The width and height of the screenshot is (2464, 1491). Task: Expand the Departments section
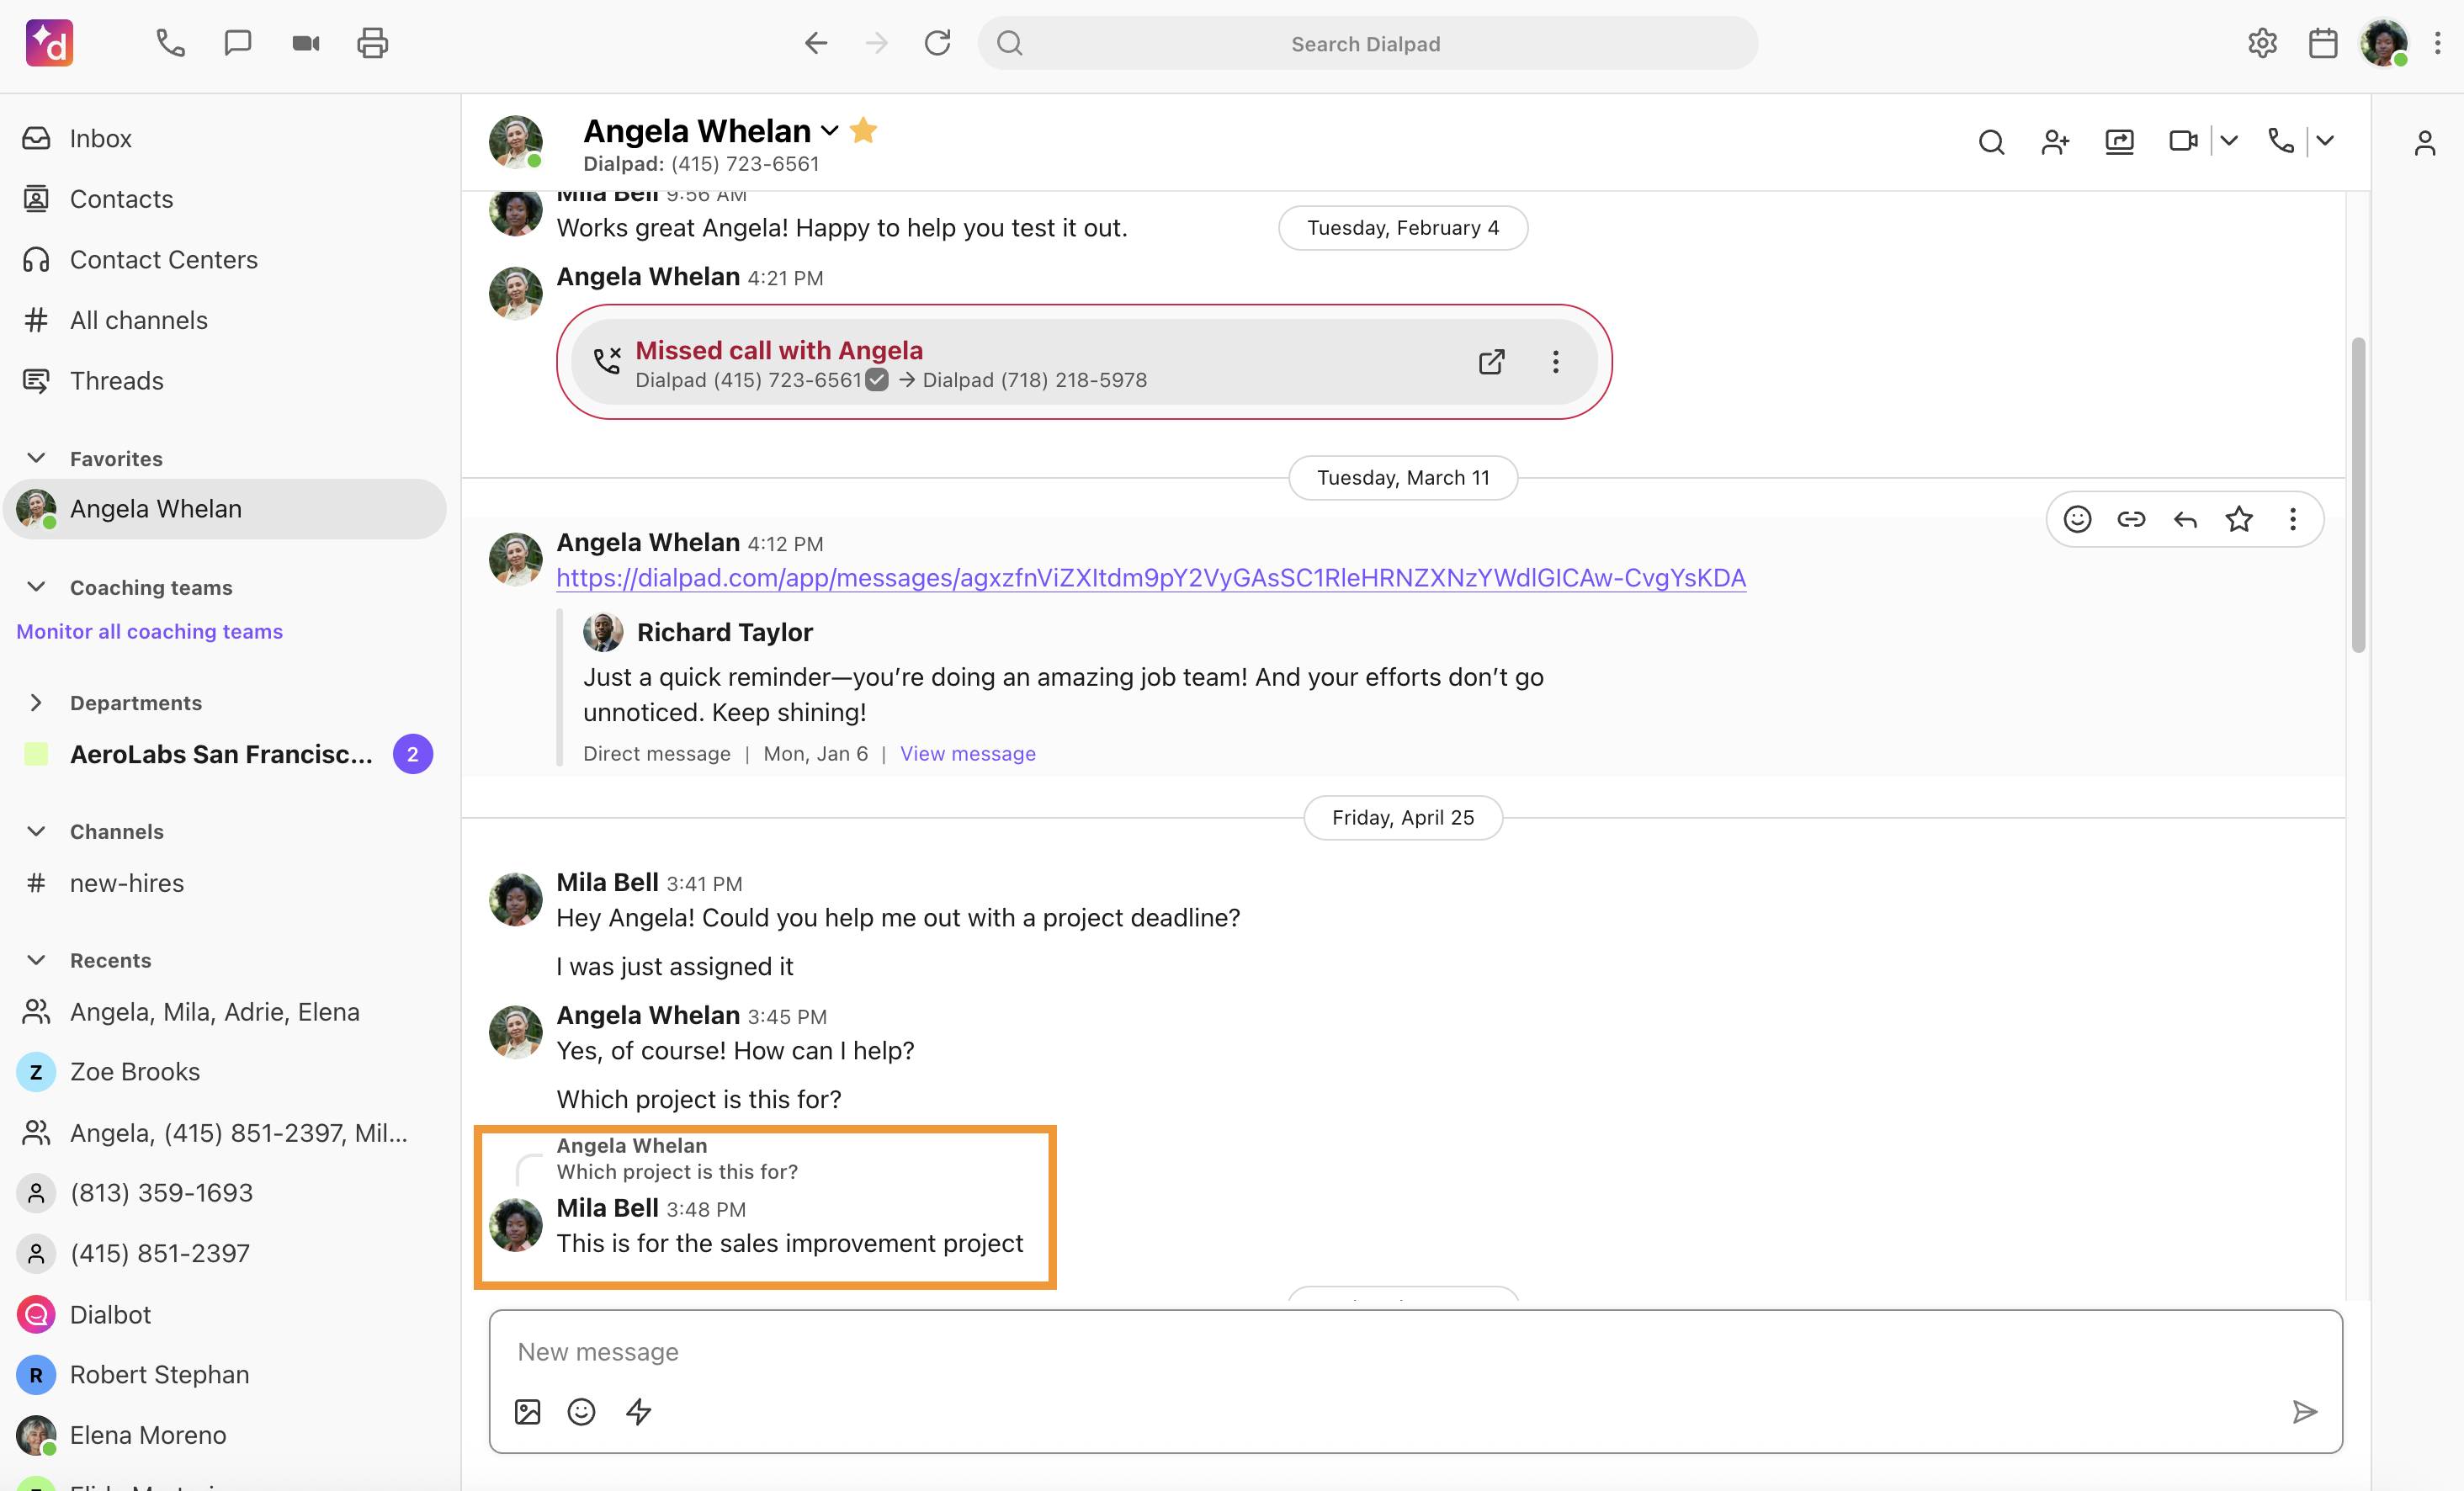[36, 703]
